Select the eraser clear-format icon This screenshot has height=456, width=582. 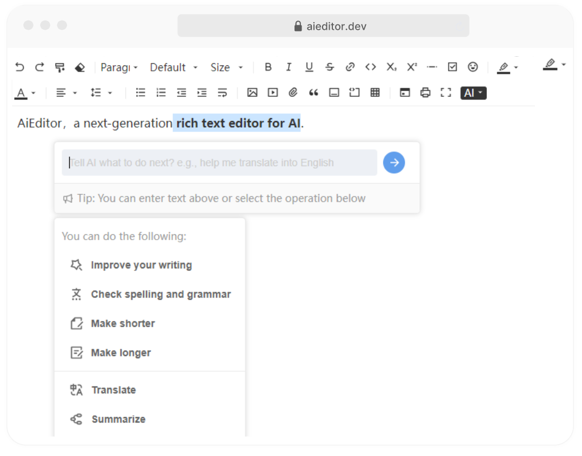click(x=80, y=67)
